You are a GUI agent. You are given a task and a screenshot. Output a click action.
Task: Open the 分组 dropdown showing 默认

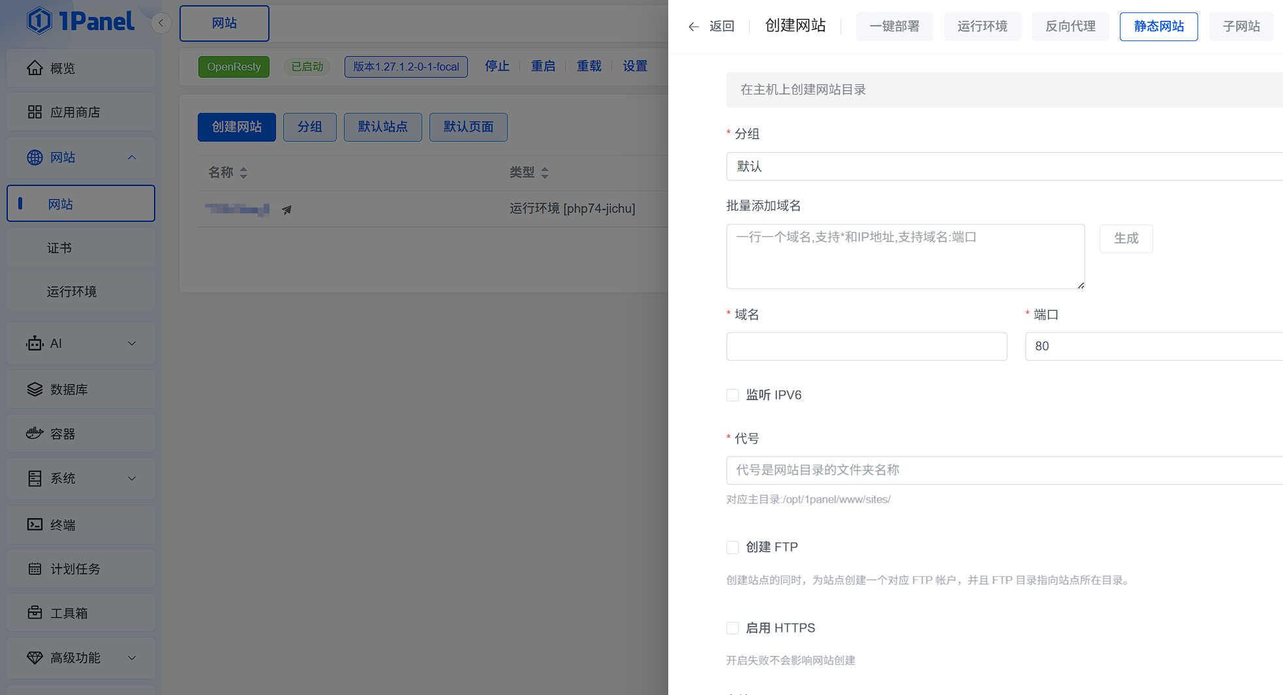[1004, 166]
